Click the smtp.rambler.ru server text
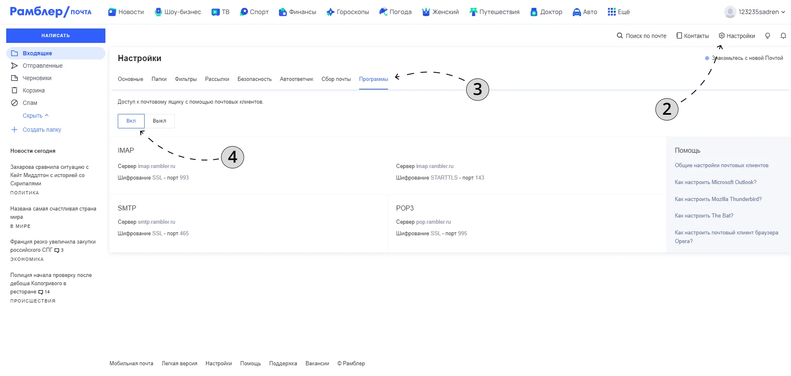The width and height of the screenshot is (791, 376). point(157,222)
